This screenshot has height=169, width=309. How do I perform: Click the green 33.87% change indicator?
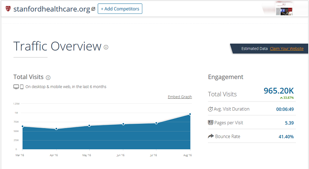tap(287, 98)
